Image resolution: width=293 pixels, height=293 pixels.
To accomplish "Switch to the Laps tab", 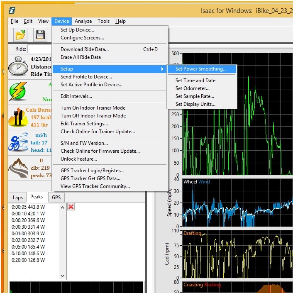I will pos(17,198).
